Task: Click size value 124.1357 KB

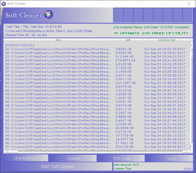Action: click(x=125, y=83)
